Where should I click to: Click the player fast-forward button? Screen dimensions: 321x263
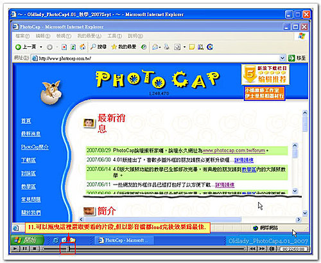point(262,249)
